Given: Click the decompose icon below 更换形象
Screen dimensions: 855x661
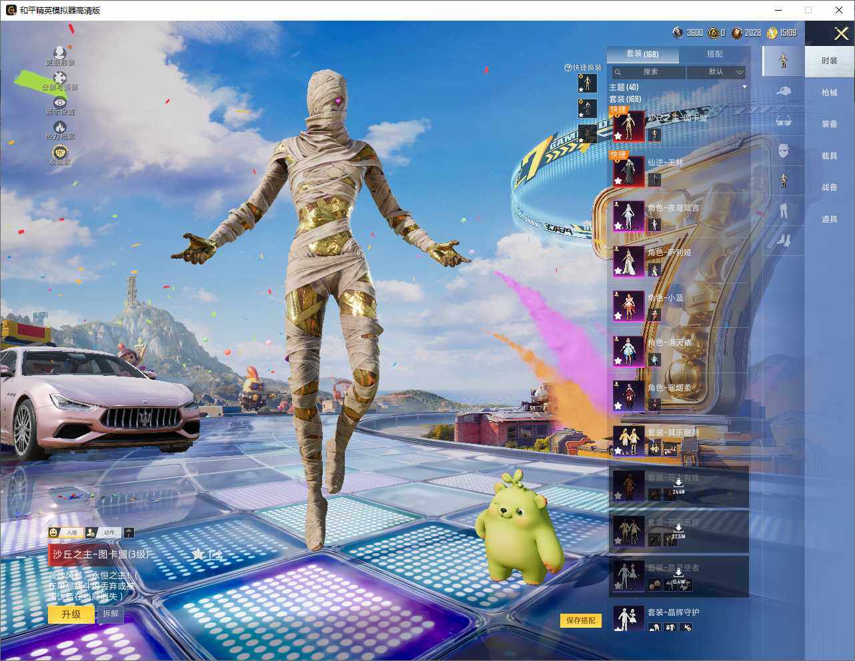Looking at the screenshot, I should pos(60,77).
